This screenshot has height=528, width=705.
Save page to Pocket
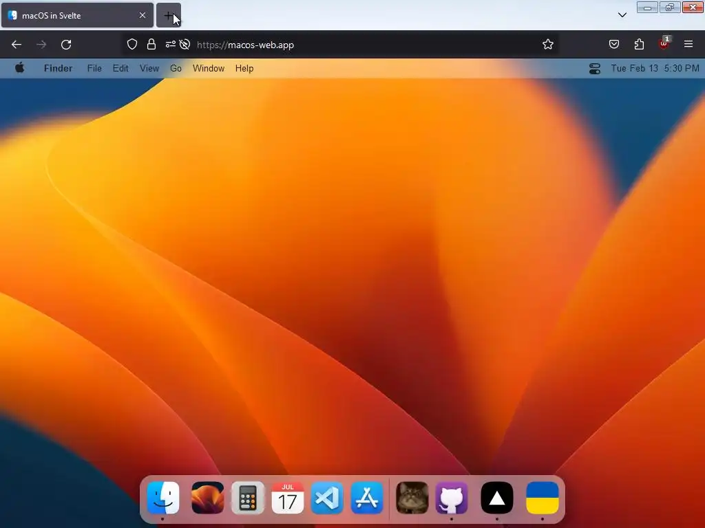pyautogui.click(x=614, y=44)
